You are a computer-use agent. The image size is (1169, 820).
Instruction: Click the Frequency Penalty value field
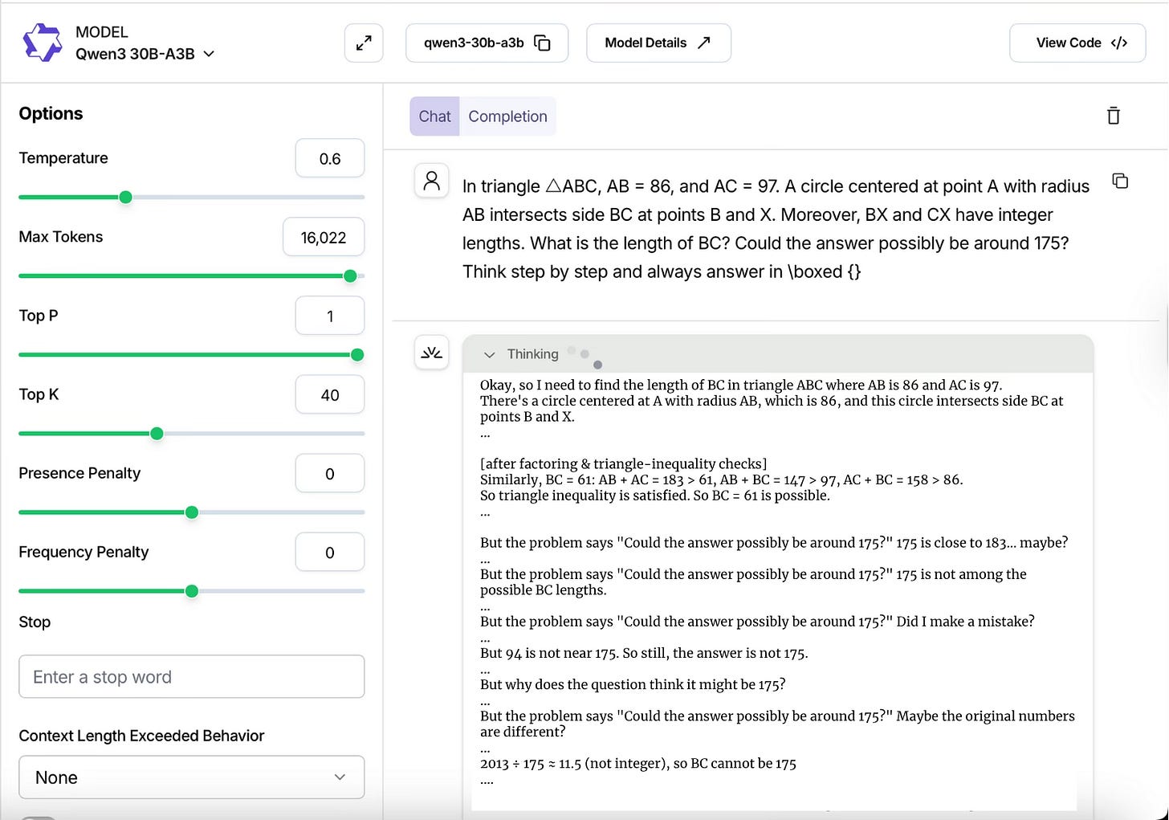(x=330, y=552)
